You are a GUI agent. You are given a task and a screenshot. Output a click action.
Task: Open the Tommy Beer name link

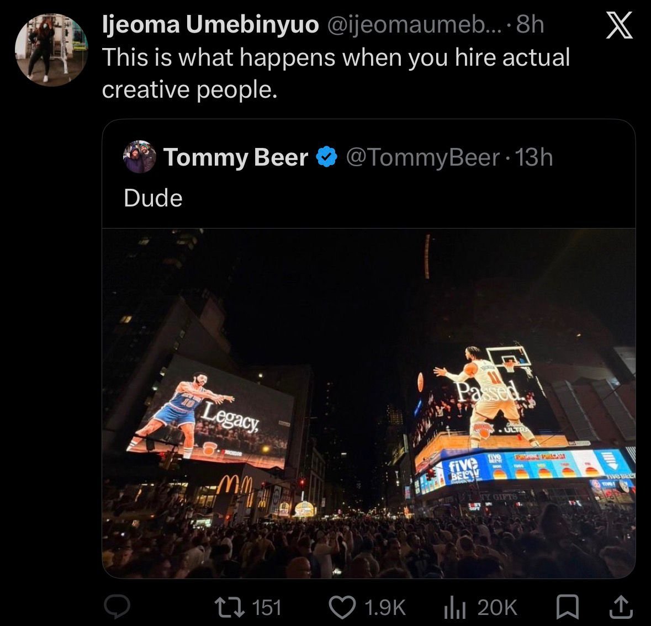point(236,157)
